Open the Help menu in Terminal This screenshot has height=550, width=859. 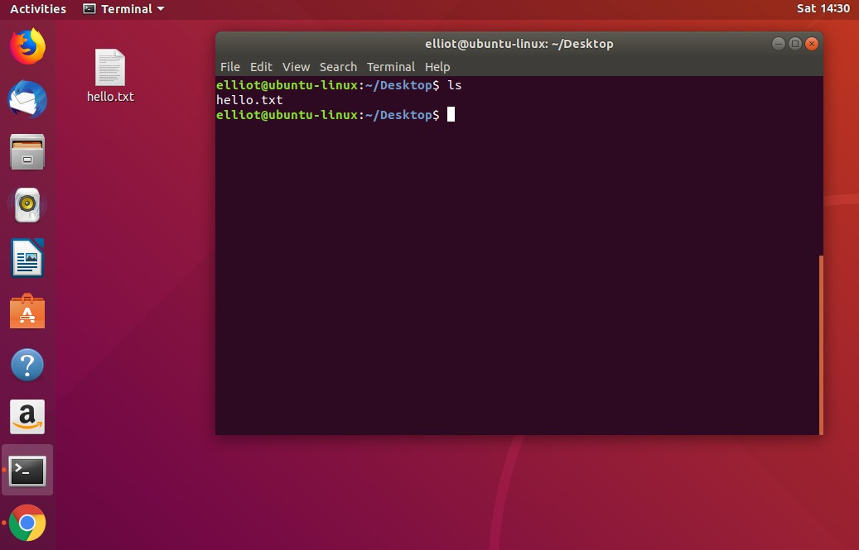[x=437, y=67]
